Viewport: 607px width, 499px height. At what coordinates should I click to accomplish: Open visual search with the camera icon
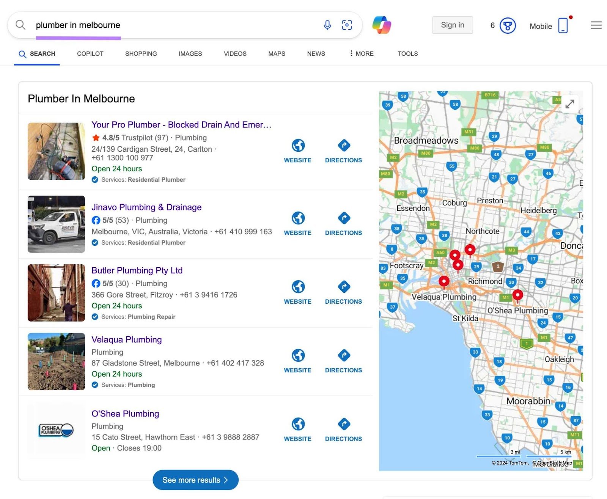pyautogui.click(x=346, y=25)
